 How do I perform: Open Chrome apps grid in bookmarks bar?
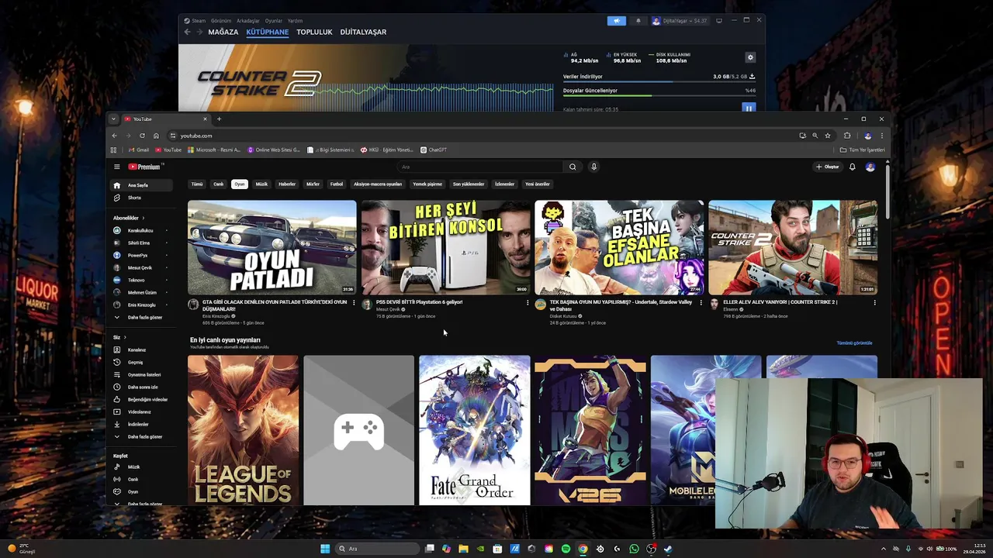[113, 150]
